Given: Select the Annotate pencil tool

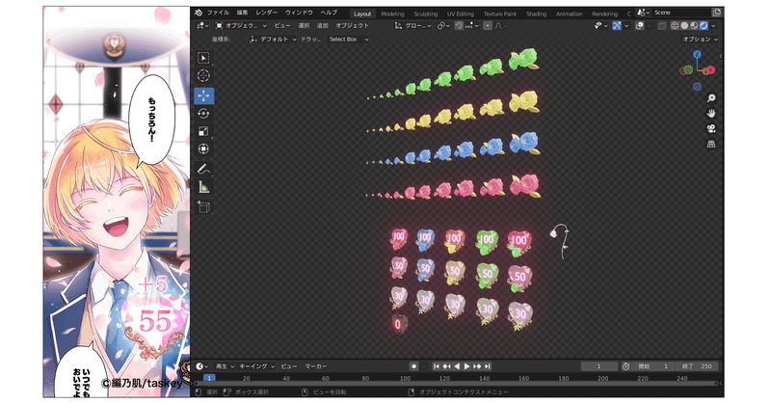Looking at the screenshot, I should pos(203,170).
